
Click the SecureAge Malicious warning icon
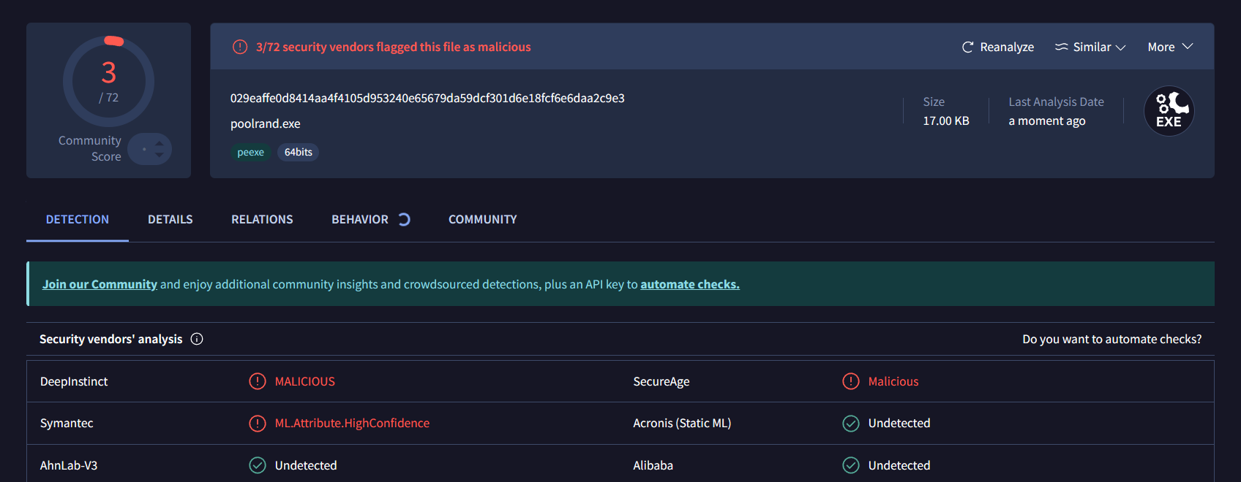pyautogui.click(x=850, y=381)
